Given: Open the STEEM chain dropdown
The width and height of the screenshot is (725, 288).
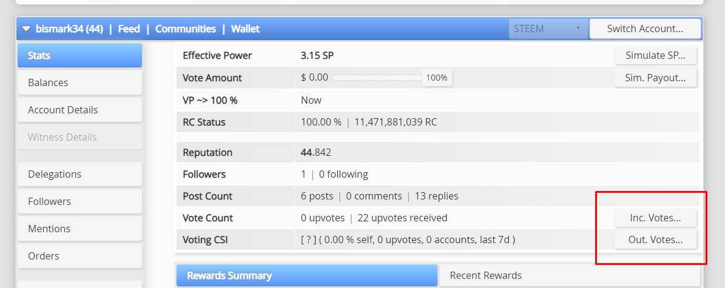Looking at the screenshot, I should (x=548, y=28).
